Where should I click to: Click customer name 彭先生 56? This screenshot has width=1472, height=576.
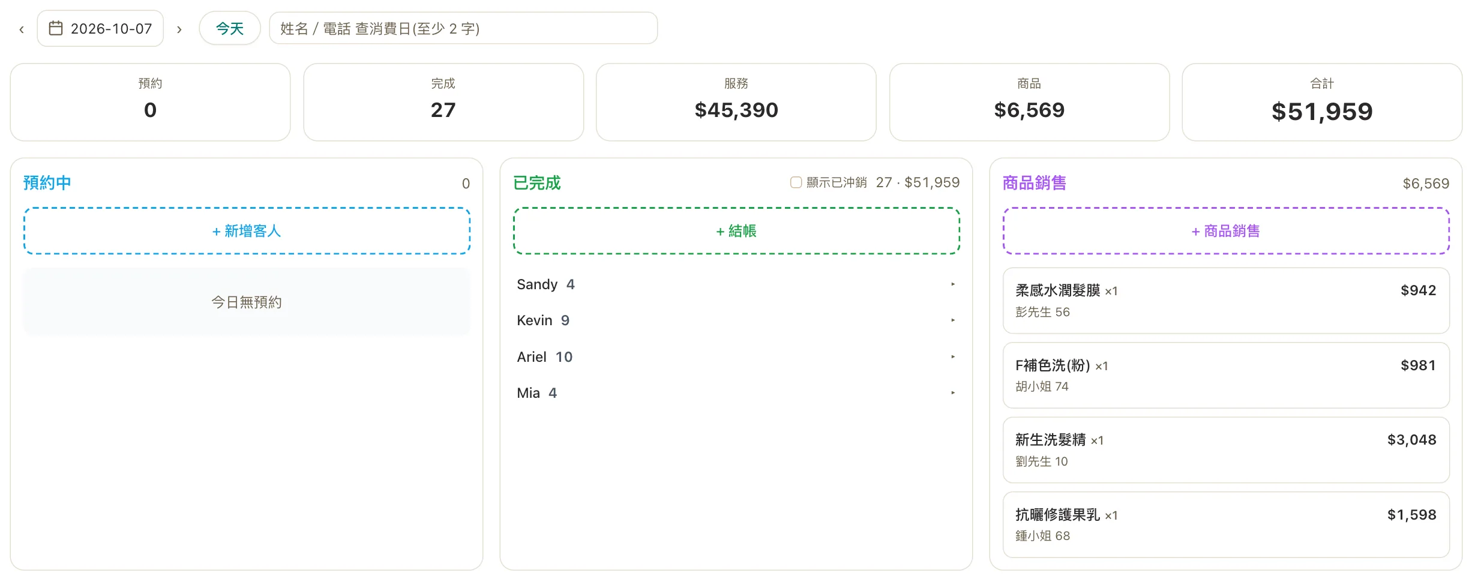tap(1042, 312)
